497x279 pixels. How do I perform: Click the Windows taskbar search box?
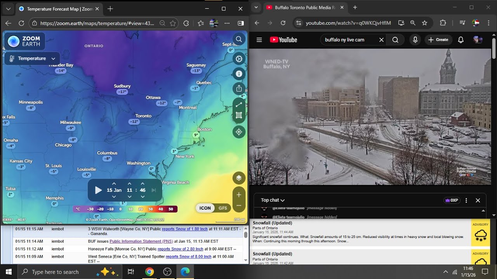(x=70, y=272)
